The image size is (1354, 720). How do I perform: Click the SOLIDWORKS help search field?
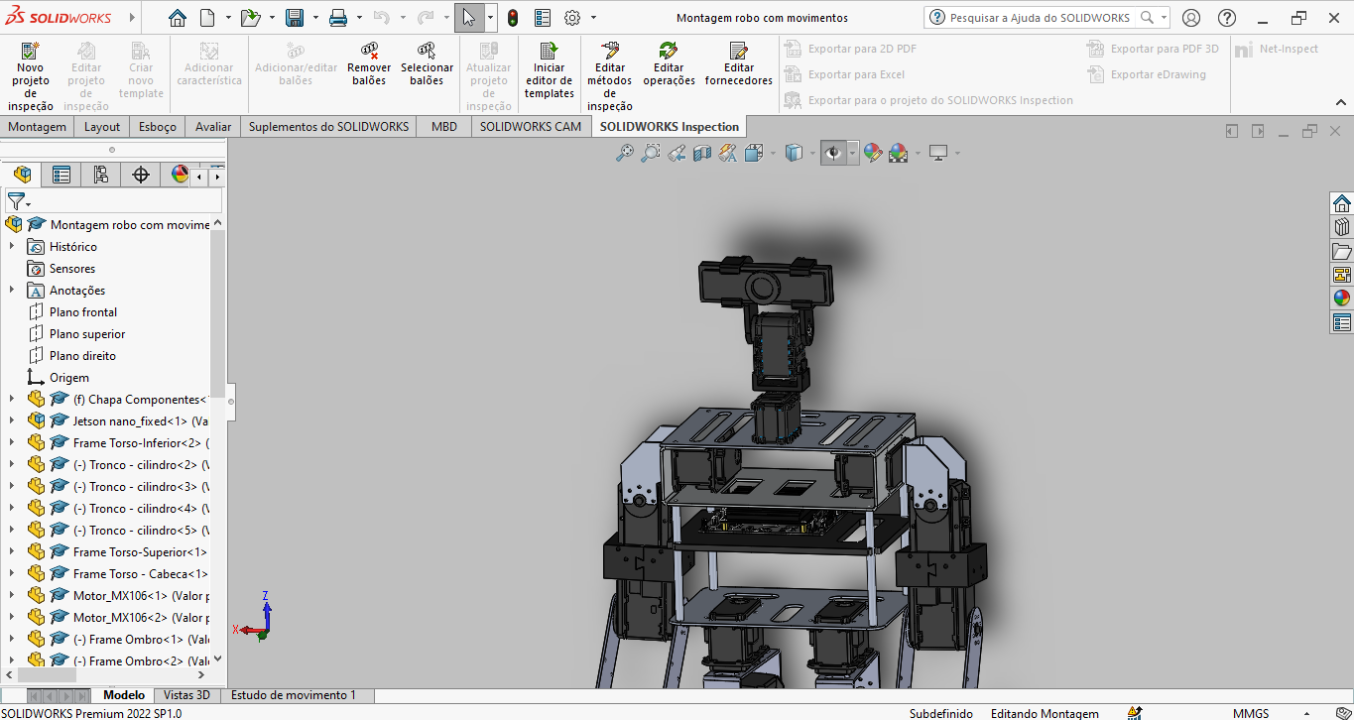coord(1039,18)
